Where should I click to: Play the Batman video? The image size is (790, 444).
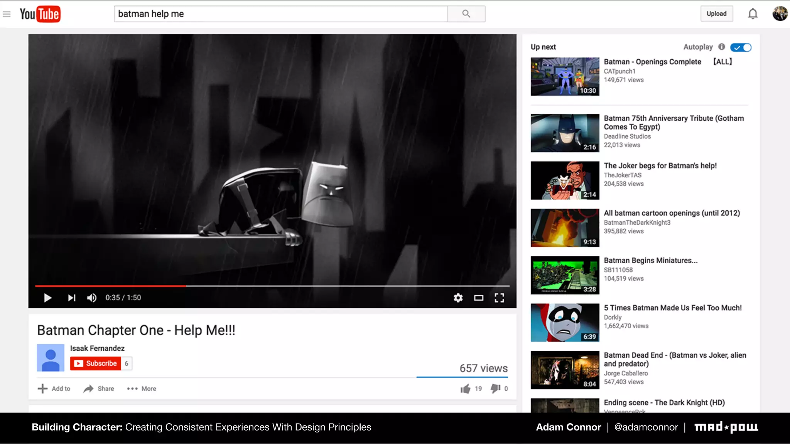coord(47,298)
